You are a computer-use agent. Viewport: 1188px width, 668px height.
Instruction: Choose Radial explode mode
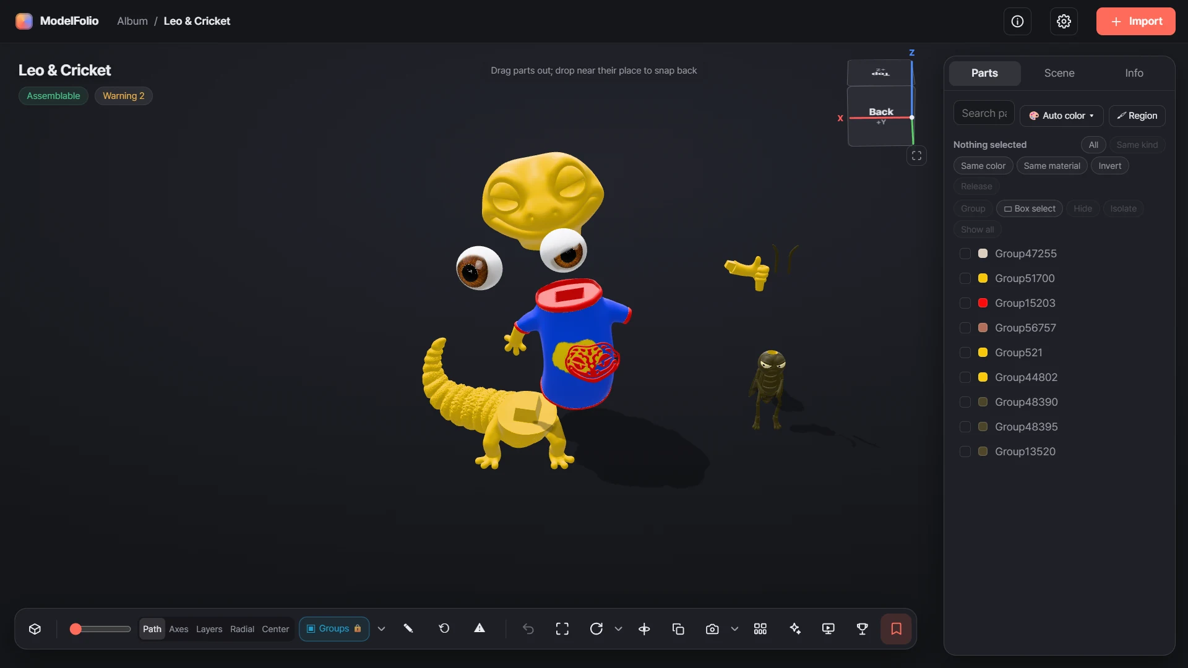242,629
